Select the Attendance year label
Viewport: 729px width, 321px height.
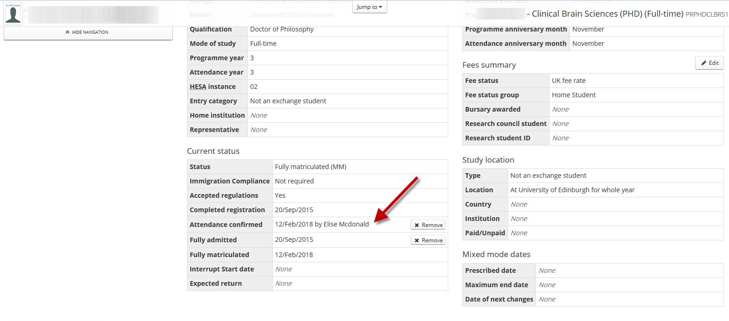coord(216,72)
